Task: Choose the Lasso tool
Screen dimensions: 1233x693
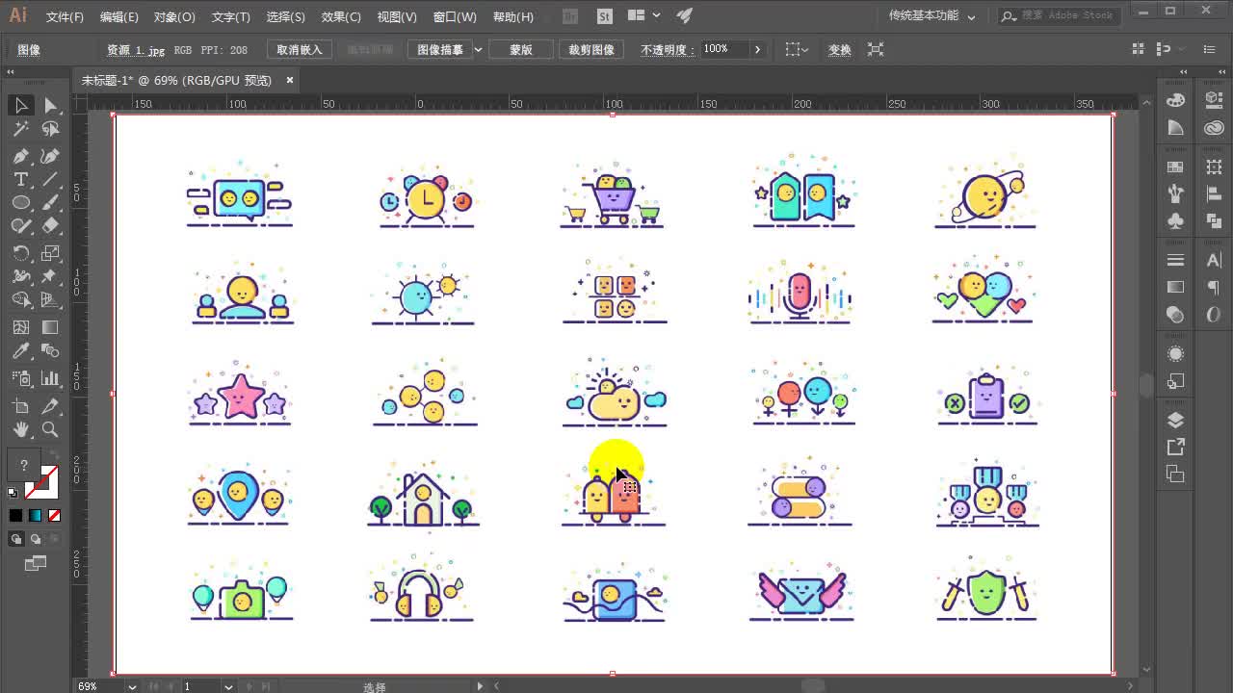Action: point(50,129)
